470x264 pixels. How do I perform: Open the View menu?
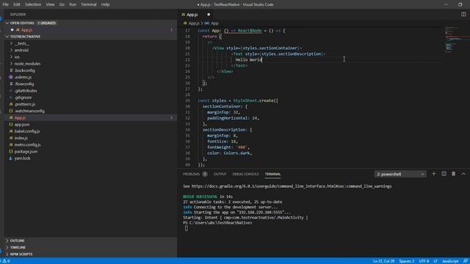pyautogui.click(x=50, y=4)
